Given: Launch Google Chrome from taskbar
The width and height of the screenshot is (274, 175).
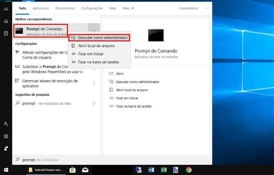Looking at the screenshot, I should (189, 170).
